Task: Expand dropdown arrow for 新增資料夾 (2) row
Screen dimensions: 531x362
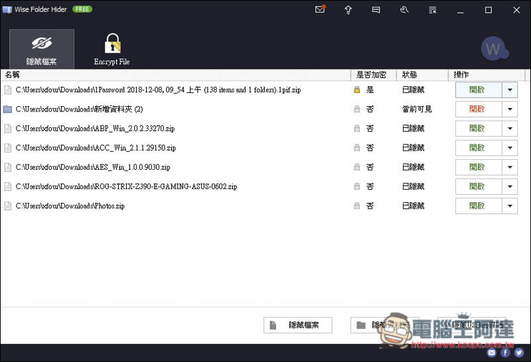Action: click(x=510, y=109)
